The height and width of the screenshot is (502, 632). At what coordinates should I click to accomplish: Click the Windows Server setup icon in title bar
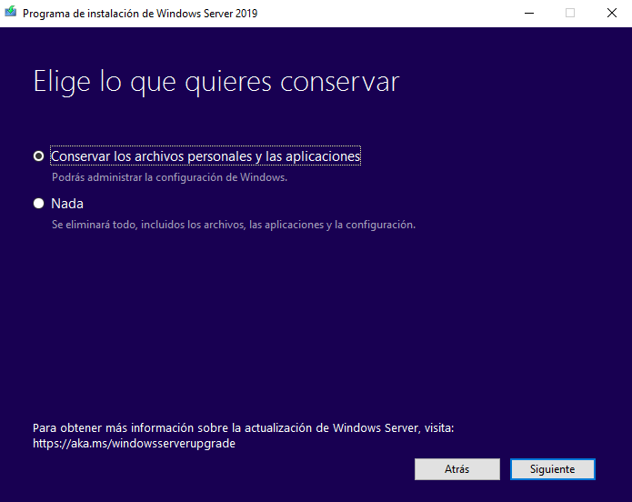[11, 14]
